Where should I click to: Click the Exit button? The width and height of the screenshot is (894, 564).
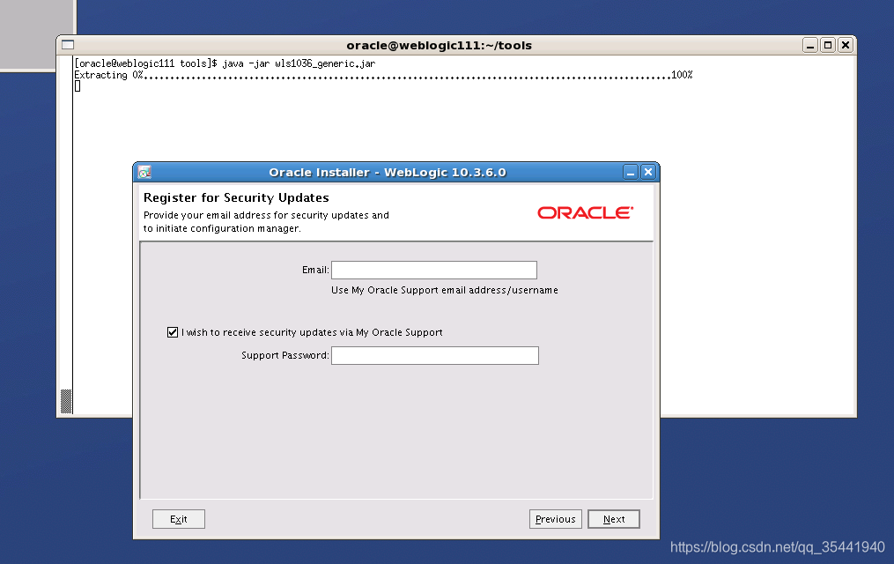(x=179, y=519)
